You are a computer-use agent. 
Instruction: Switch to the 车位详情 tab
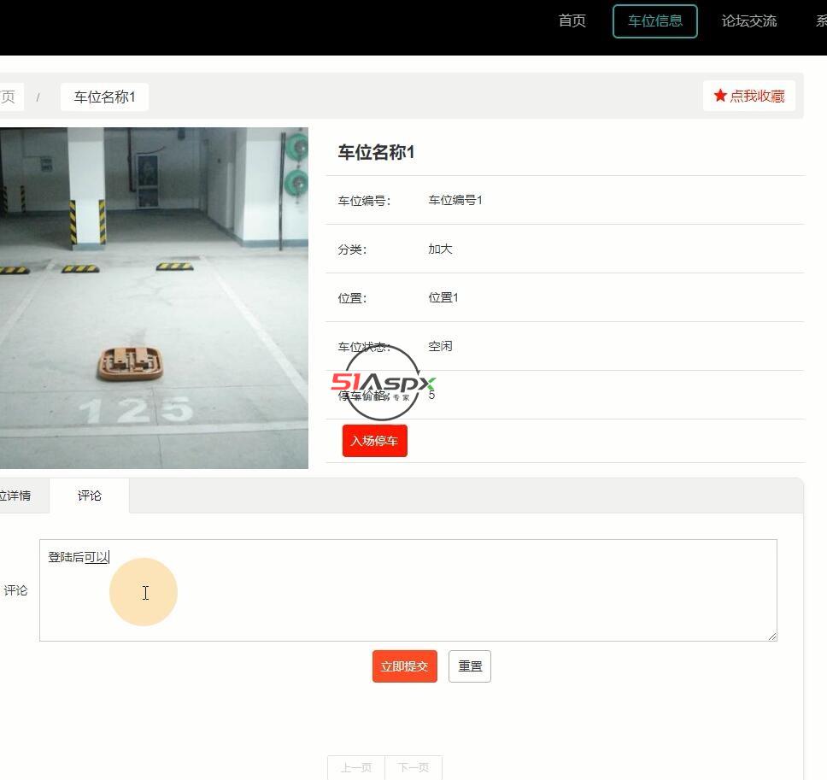(15, 496)
